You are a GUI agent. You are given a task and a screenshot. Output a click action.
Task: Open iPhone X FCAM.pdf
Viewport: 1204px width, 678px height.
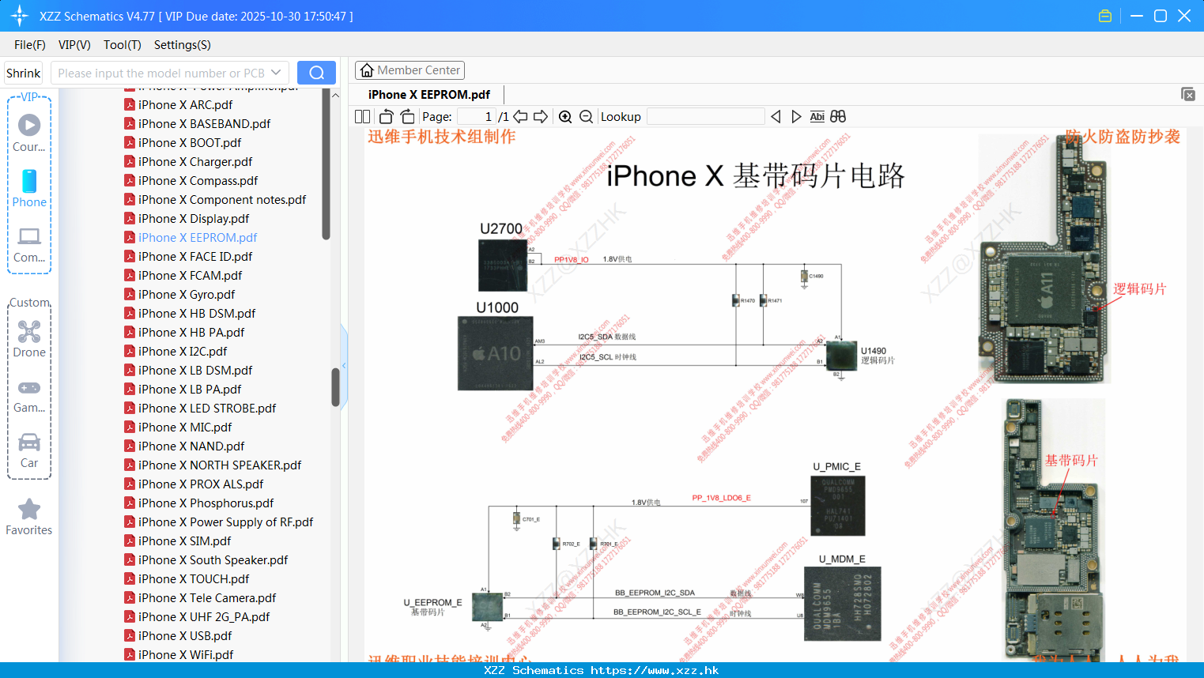[191, 275]
